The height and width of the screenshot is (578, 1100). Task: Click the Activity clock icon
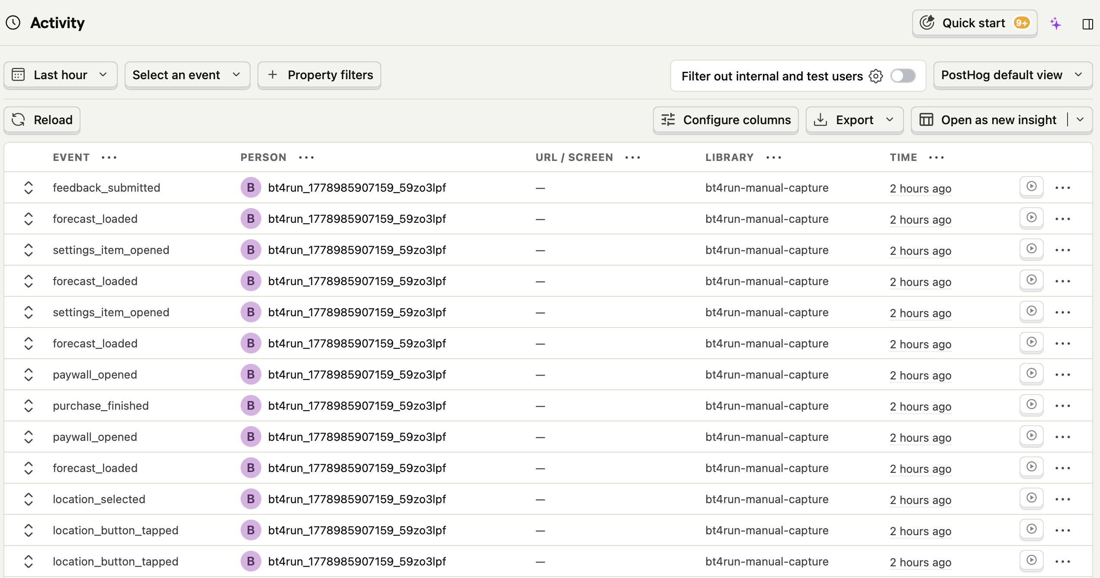point(13,23)
